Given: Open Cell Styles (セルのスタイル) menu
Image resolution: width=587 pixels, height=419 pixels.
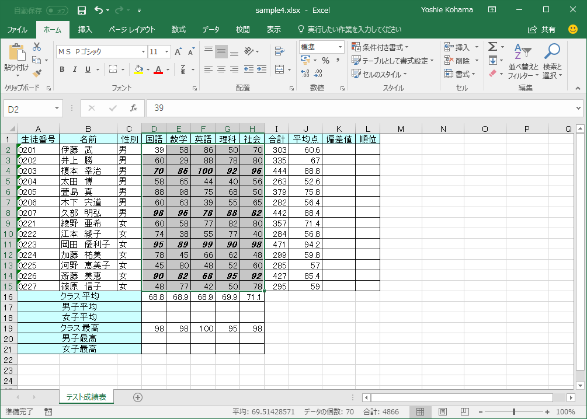Looking at the screenshot, I should tap(379, 74).
